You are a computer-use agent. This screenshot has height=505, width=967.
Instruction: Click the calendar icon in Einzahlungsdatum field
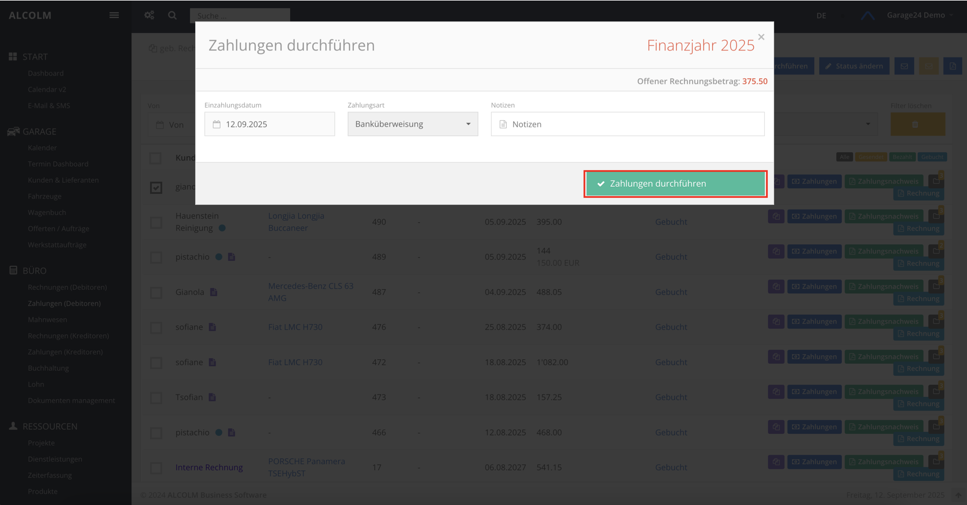217,124
